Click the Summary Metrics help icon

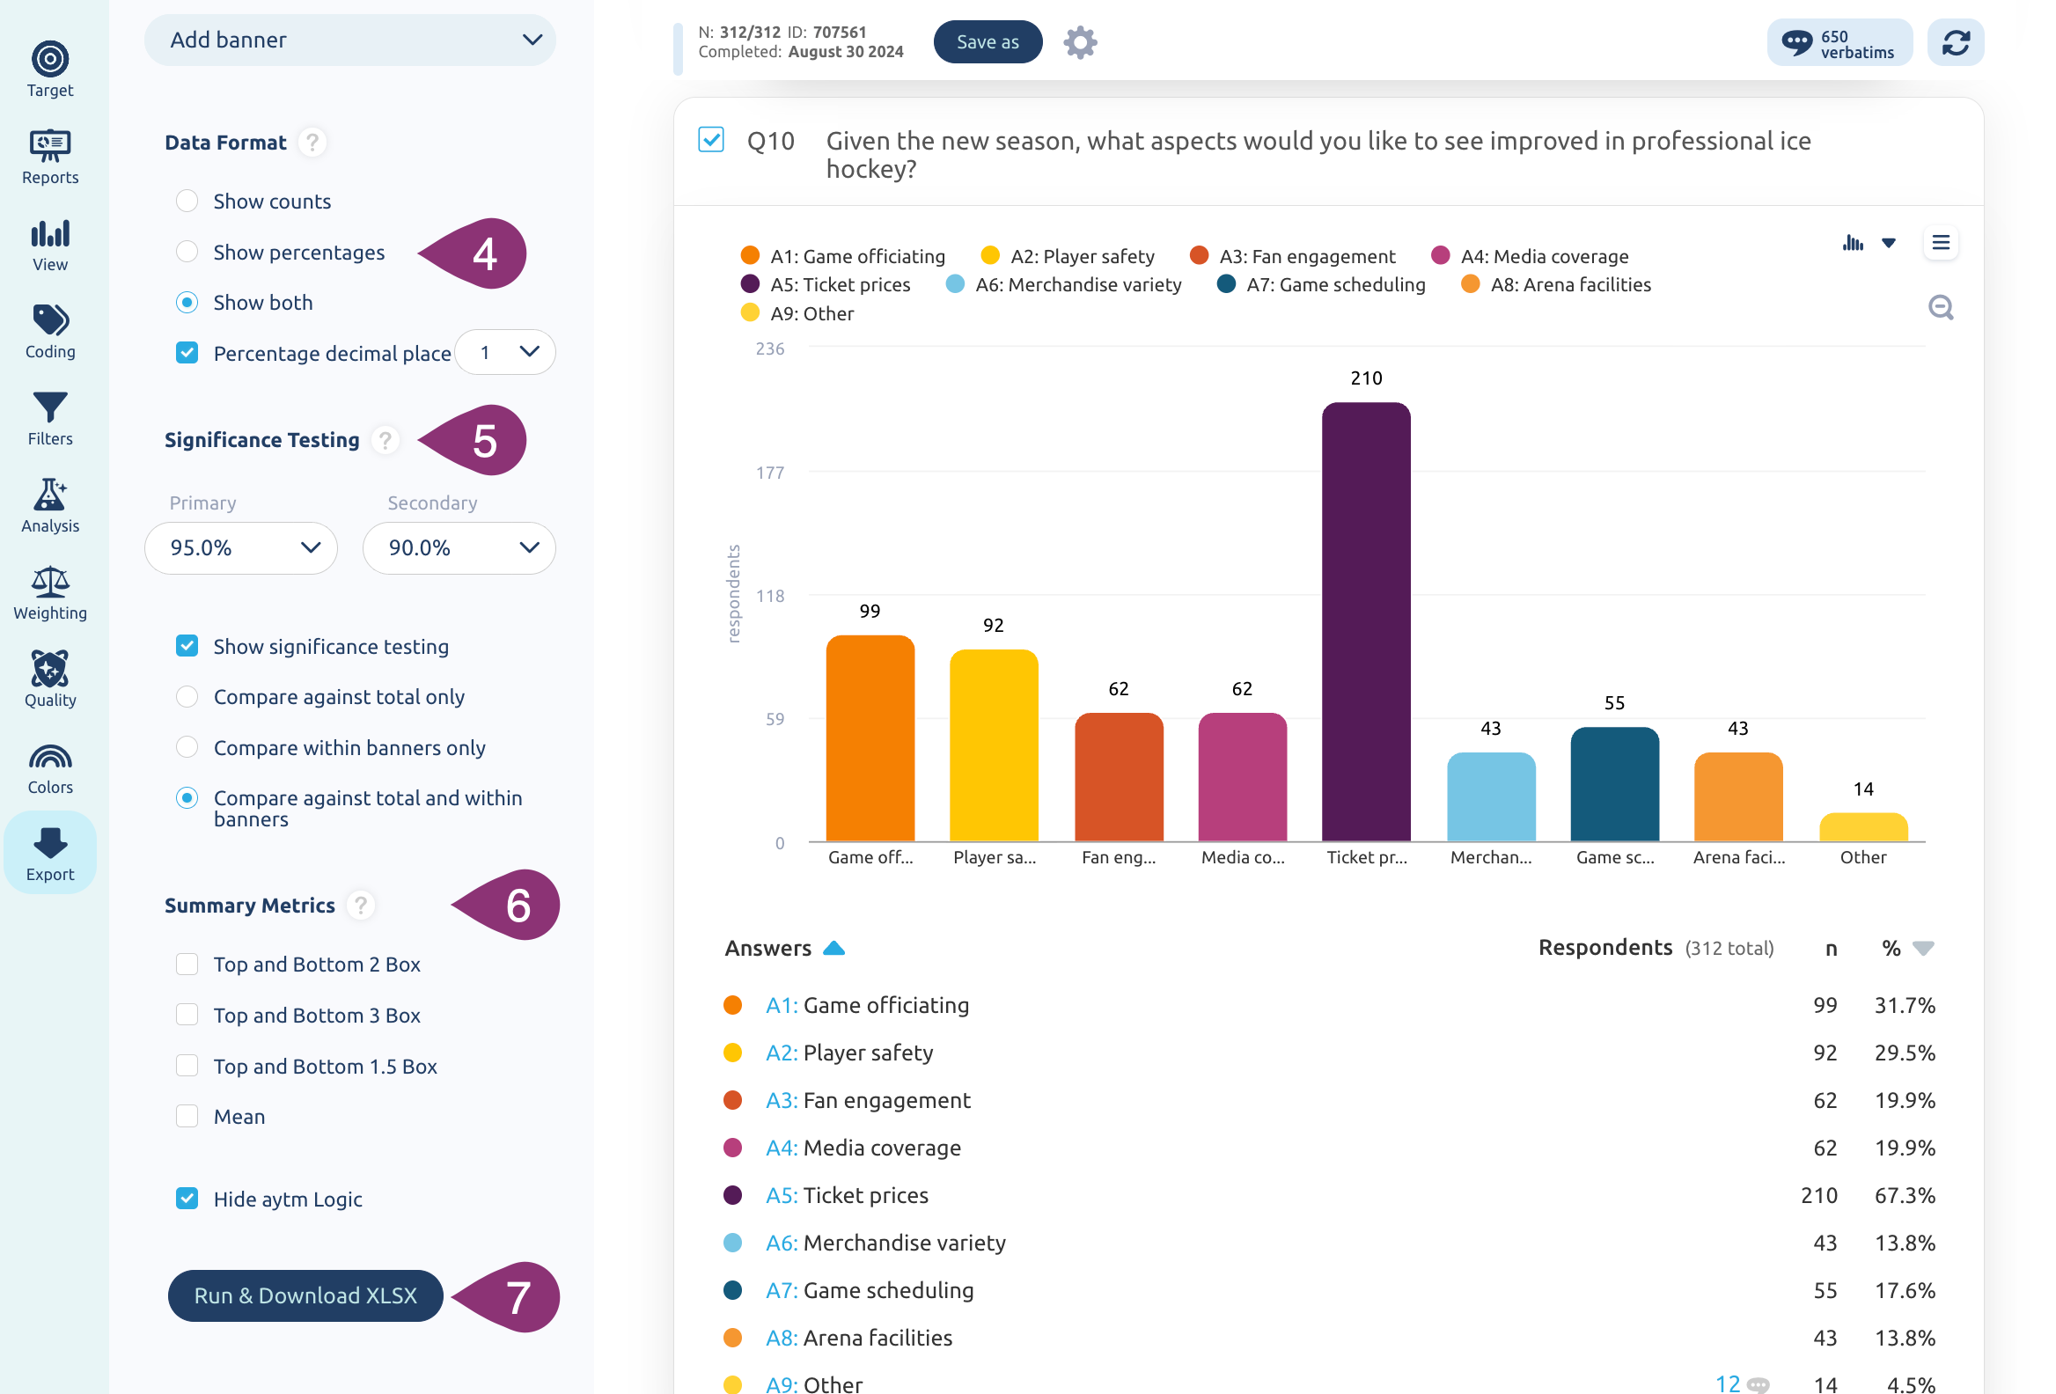(x=360, y=905)
